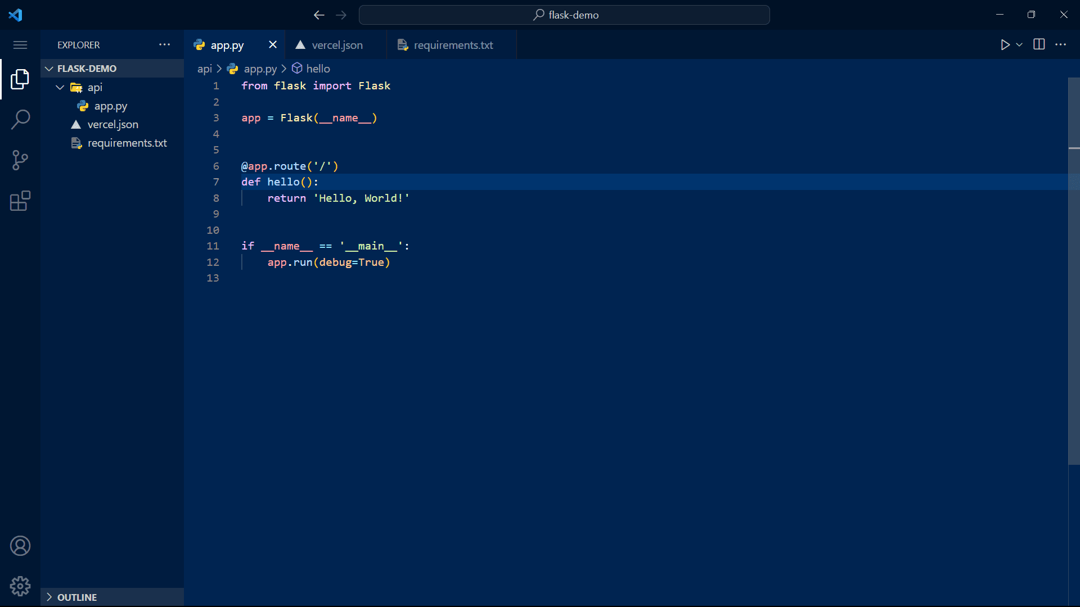Switch to the requirements.txt tab
This screenshot has height=607, width=1080.
point(452,45)
